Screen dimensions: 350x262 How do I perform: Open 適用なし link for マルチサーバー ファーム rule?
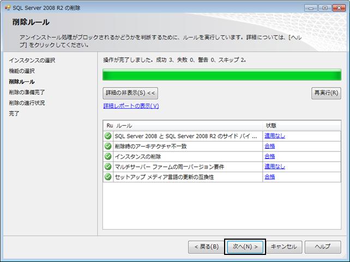(x=275, y=167)
